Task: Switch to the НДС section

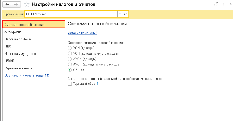Action: 8,46
